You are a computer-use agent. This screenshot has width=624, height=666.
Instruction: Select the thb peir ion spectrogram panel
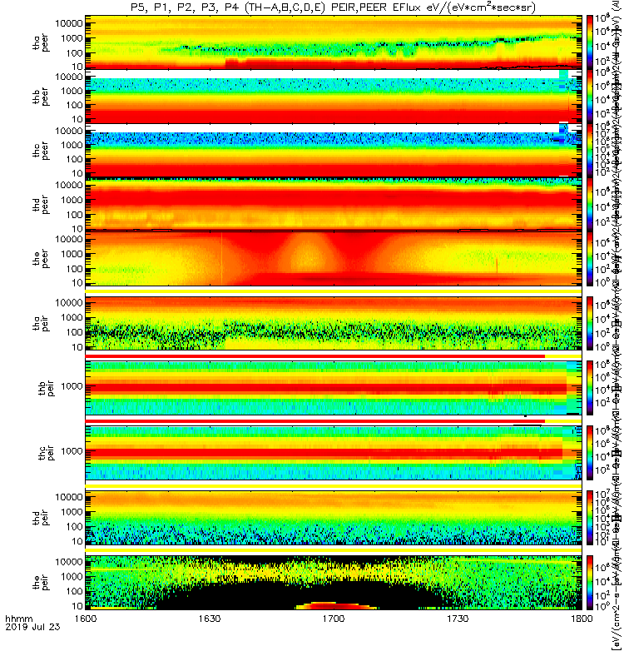point(334,388)
